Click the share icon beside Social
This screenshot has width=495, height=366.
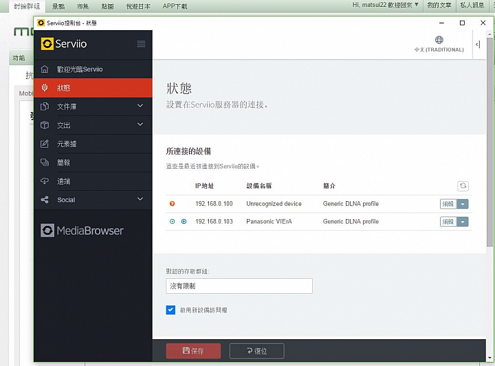coord(45,200)
